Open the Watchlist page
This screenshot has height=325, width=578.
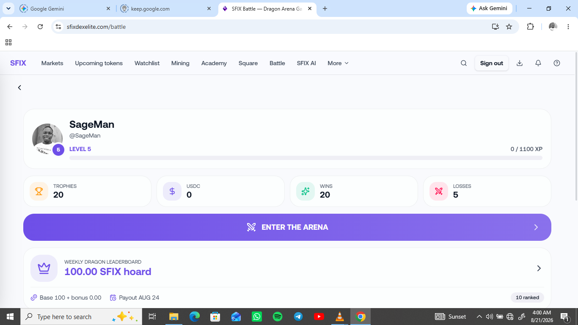[147, 63]
